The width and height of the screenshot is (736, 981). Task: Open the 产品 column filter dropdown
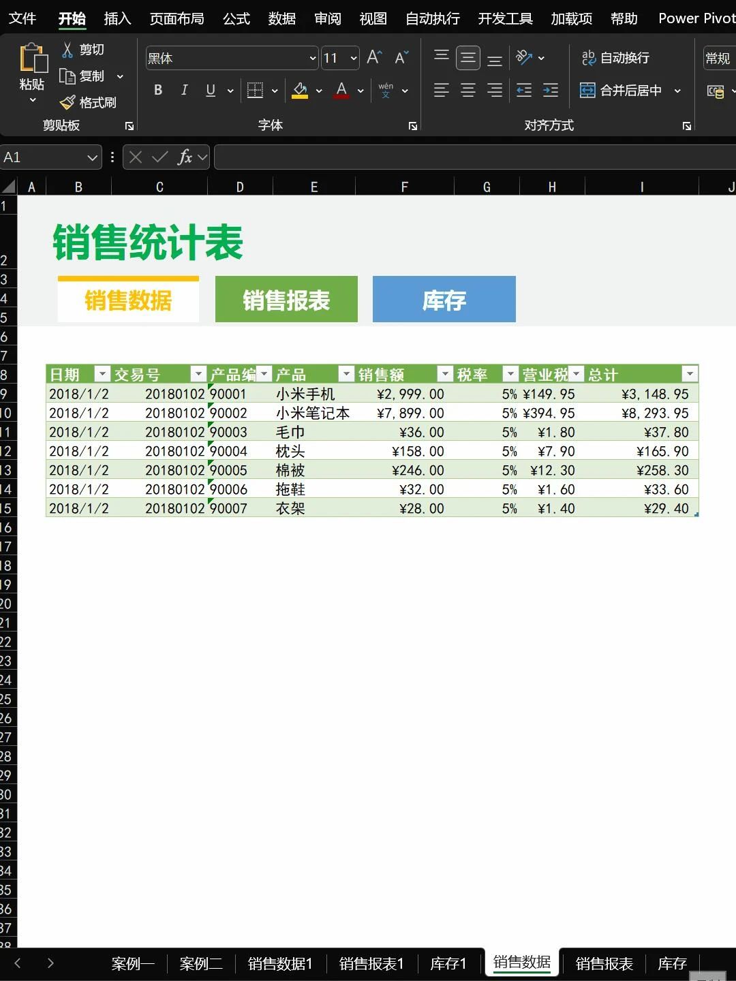[346, 373]
